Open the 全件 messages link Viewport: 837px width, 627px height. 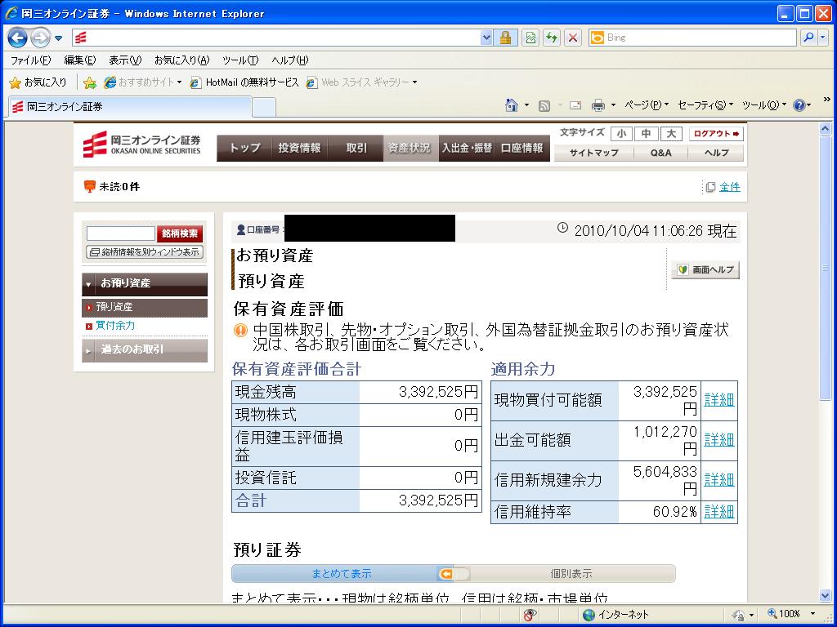coord(729,187)
